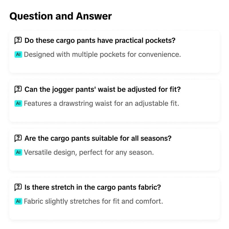
Task: Click the 'Question and Answer' heading
Action: click(x=61, y=16)
